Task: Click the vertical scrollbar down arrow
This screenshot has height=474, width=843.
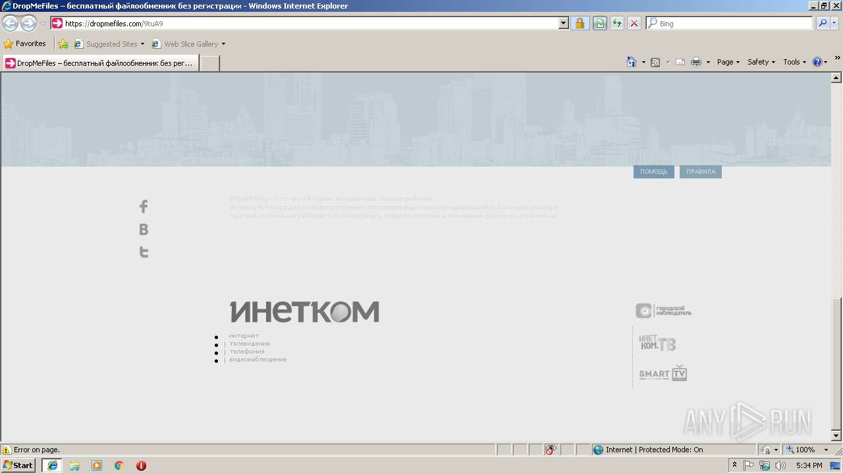Action: (x=836, y=435)
